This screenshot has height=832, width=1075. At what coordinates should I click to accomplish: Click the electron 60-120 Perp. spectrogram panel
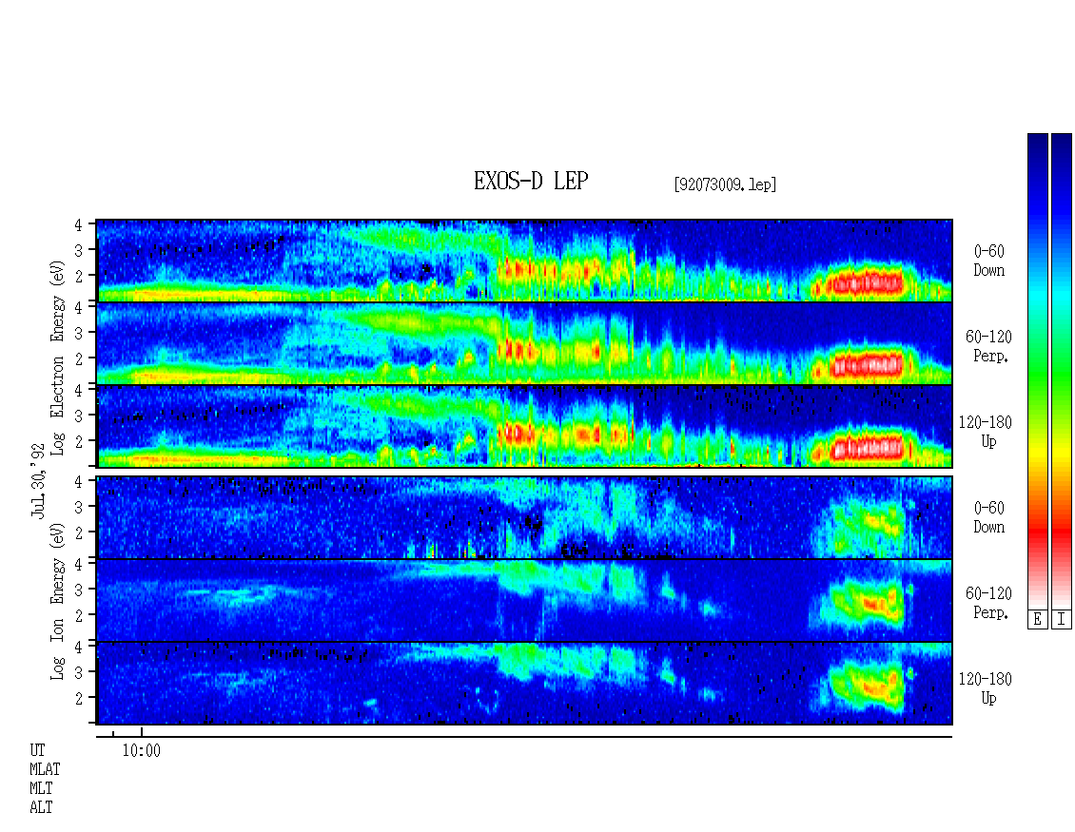tap(524, 343)
